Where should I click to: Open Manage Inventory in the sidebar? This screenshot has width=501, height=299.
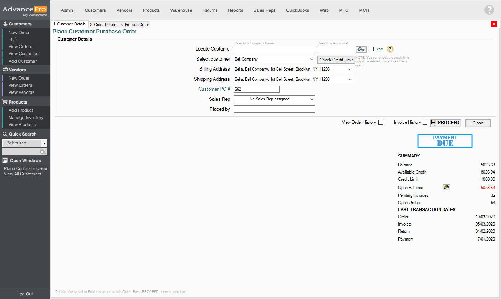(26, 118)
